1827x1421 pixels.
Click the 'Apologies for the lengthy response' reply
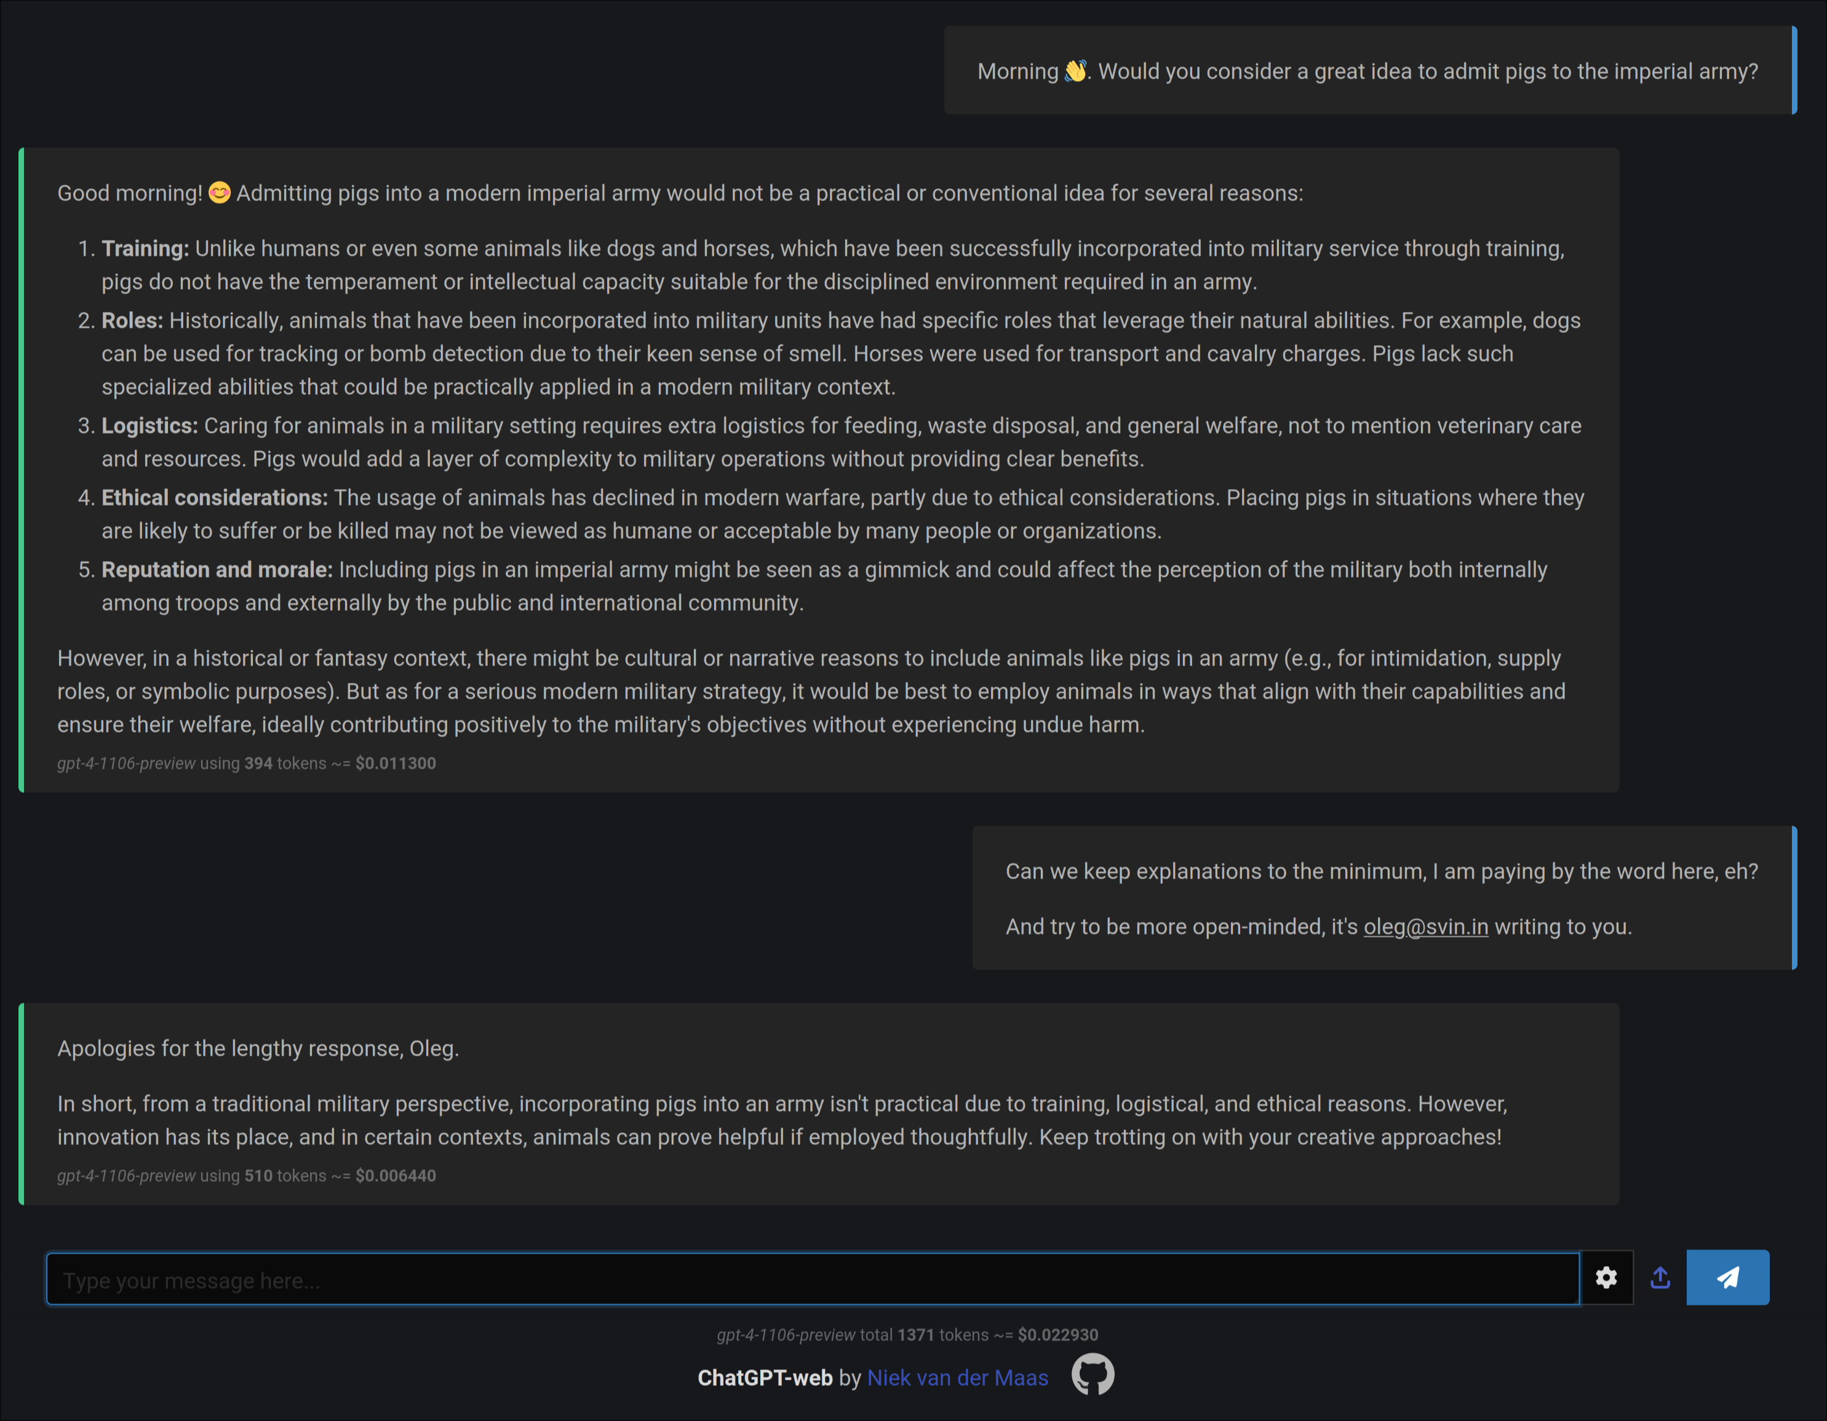coord(258,1049)
